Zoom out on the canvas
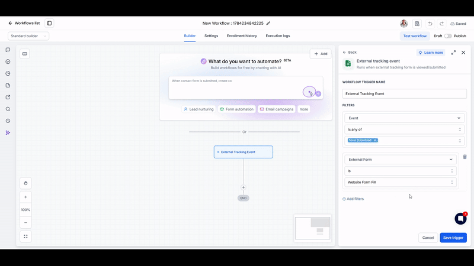The width and height of the screenshot is (474, 266). click(25, 223)
